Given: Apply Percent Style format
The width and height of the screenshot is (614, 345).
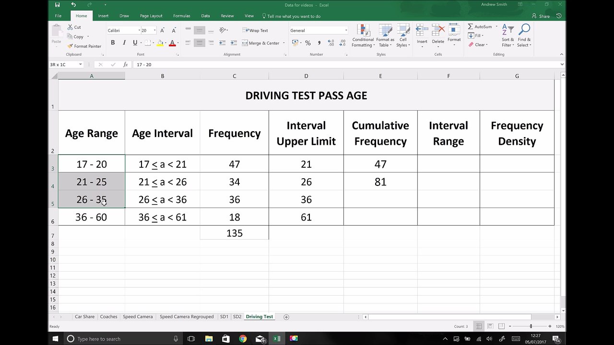Looking at the screenshot, I should click(x=307, y=43).
